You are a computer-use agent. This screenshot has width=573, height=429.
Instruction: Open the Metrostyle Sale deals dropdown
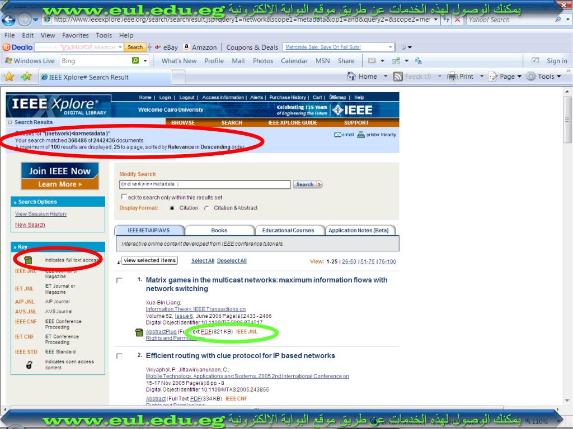coord(390,47)
